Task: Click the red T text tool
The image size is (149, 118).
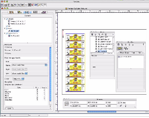Action: [x=32, y=5]
